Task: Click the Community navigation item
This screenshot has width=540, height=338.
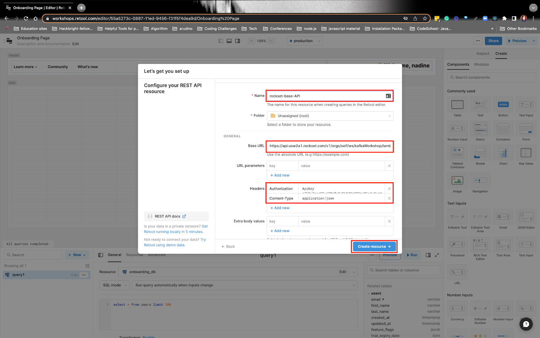Action: (x=58, y=67)
